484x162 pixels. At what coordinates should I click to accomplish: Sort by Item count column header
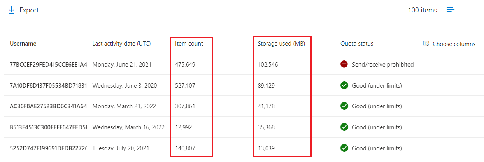point(189,44)
